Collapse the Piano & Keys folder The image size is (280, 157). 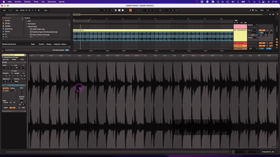tap(27, 27)
